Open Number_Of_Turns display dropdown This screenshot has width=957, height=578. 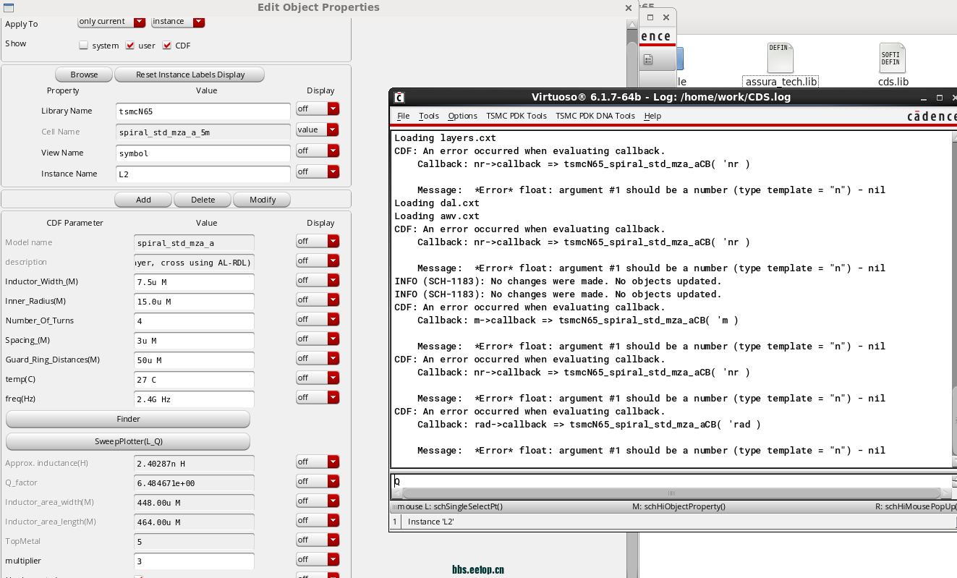(318, 319)
